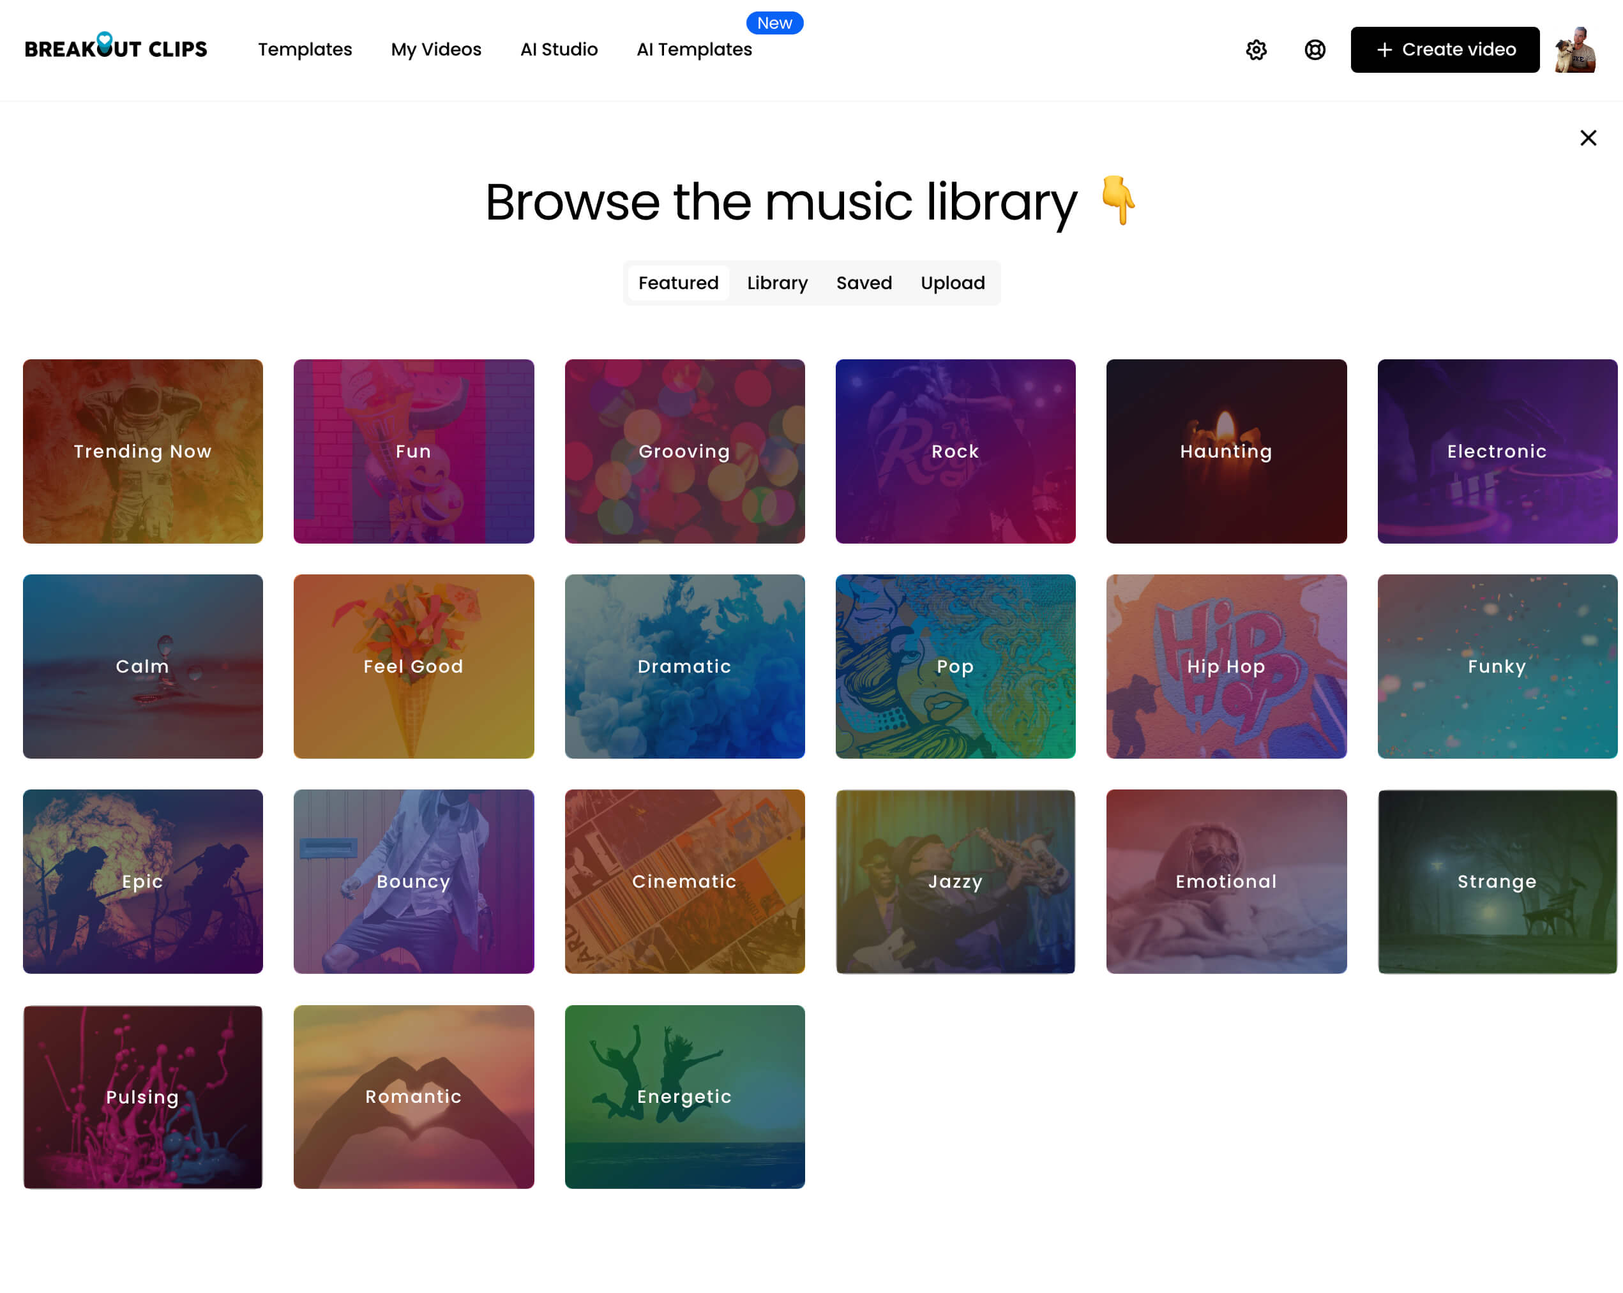Go to My Videos page
Image resolution: width=1623 pixels, height=1293 pixels.
coord(436,50)
